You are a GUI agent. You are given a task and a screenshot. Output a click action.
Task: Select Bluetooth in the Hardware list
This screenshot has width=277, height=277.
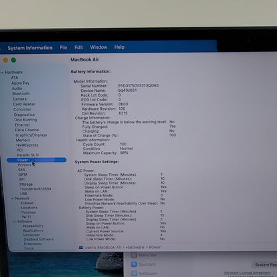click(21, 94)
